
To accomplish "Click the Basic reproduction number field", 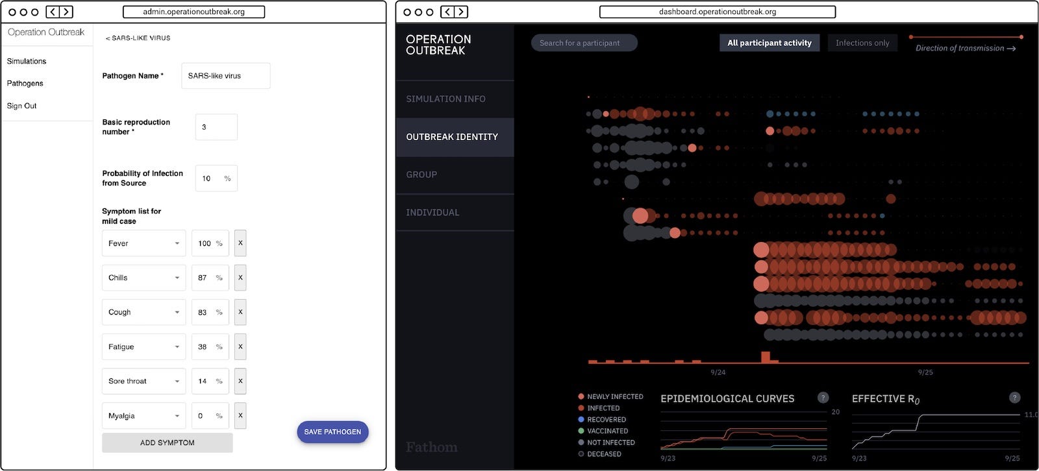I will [216, 127].
